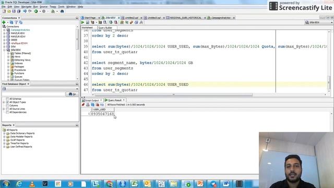The height and width of the screenshot is (188, 334).
Task: Toggle the All Object Types checkbox
Action: [x=7, y=102]
